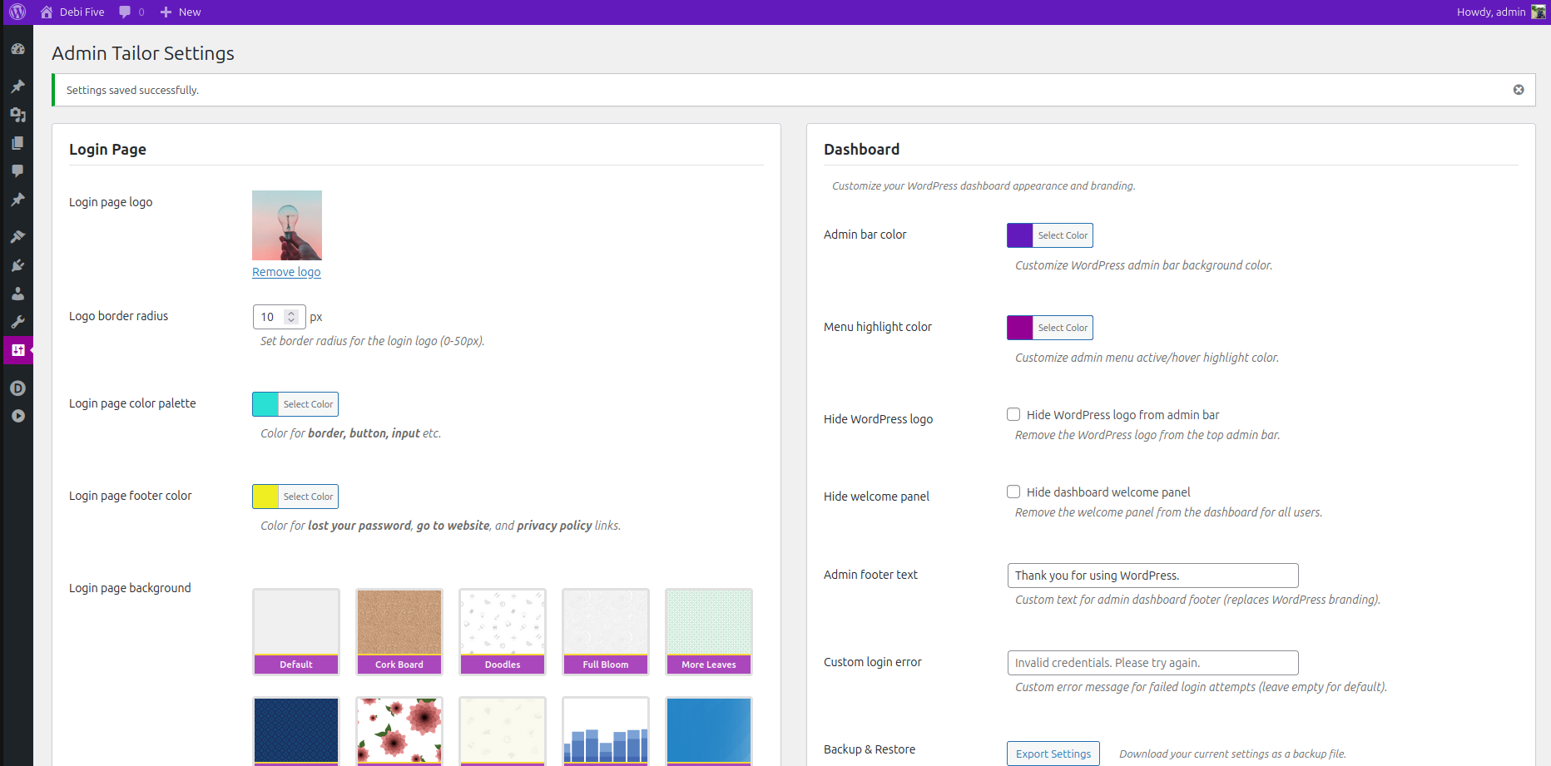The image size is (1551, 766).
Task: Click Select Color for menu highlight color
Action: tap(1063, 328)
